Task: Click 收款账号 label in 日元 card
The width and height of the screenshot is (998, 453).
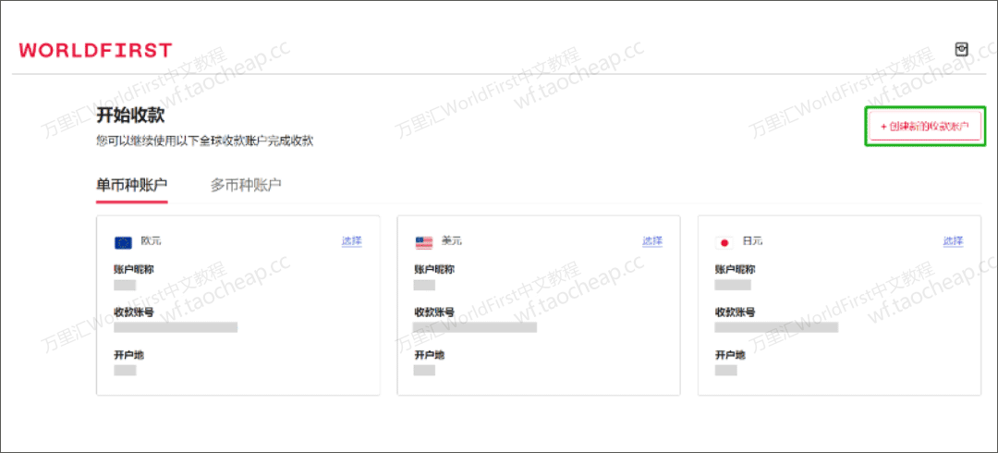Action: tap(736, 312)
